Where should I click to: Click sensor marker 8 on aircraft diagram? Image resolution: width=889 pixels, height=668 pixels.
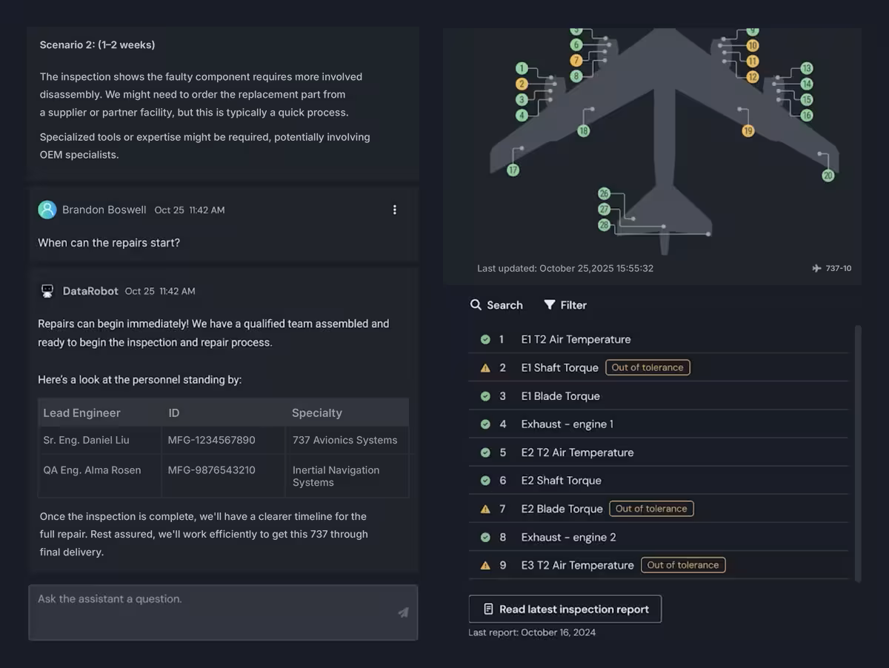(x=576, y=76)
